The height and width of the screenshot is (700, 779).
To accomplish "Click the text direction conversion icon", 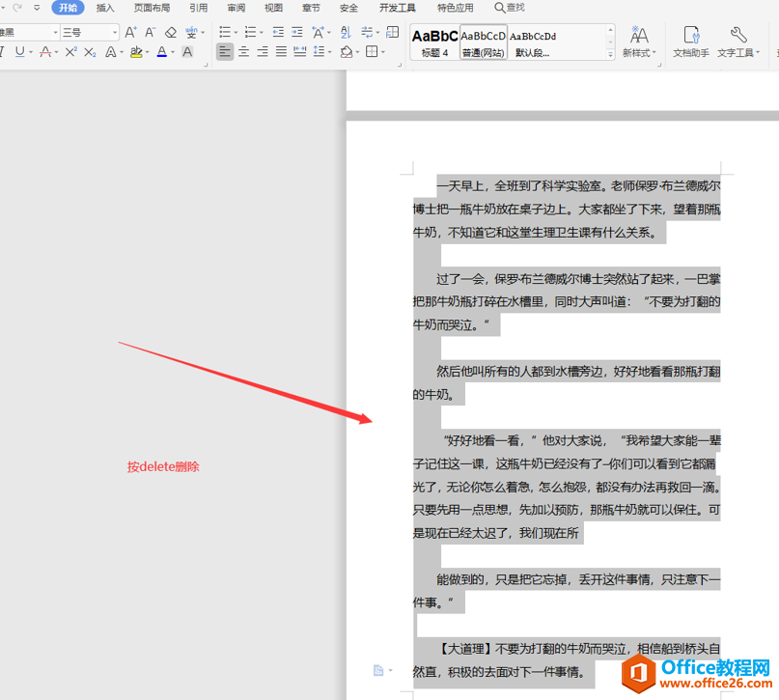I will click(x=367, y=33).
